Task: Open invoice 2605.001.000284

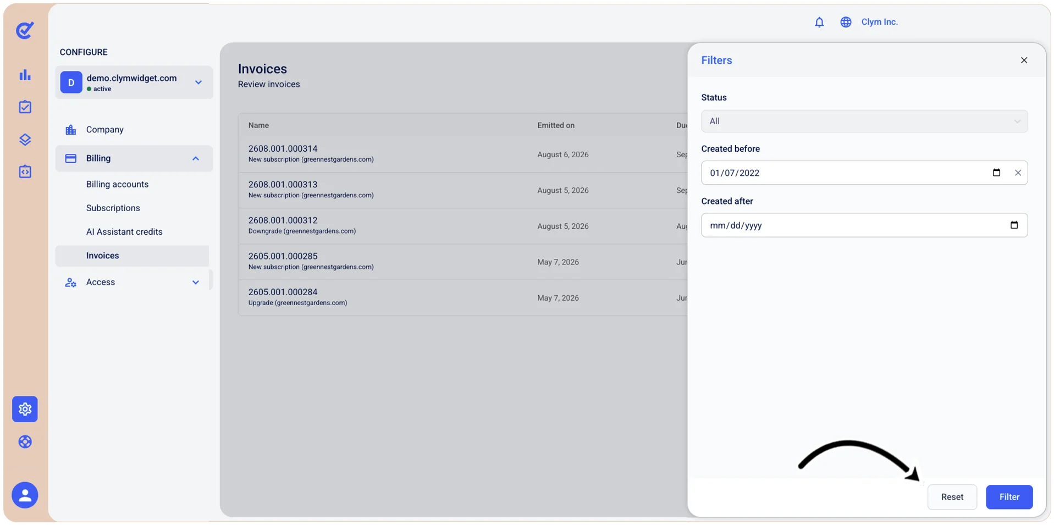Action: pyautogui.click(x=283, y=292)
